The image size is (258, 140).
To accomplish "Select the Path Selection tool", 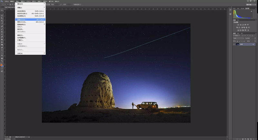I will pos(2,53).
